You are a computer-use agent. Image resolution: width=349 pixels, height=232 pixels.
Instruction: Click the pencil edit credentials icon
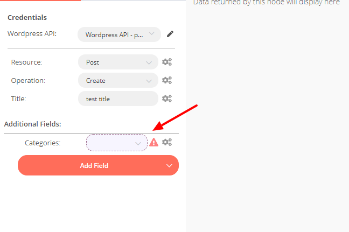170,34
